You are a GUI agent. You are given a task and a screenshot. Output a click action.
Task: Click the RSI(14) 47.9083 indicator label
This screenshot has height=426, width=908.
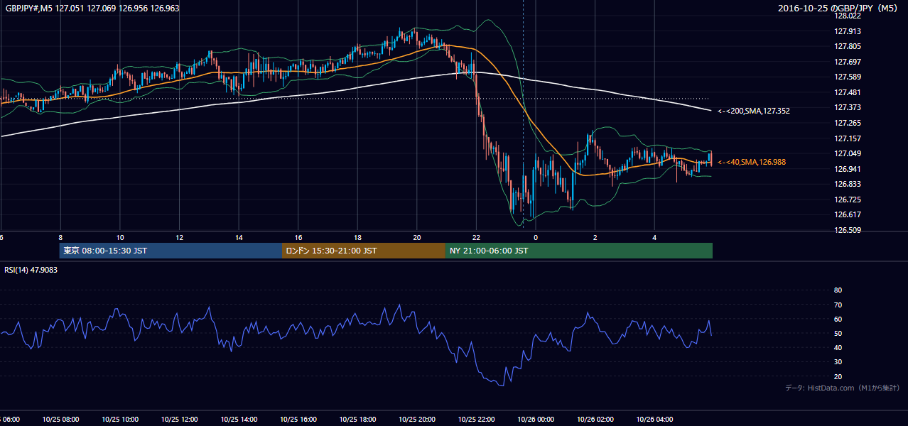tap(31, 270)
